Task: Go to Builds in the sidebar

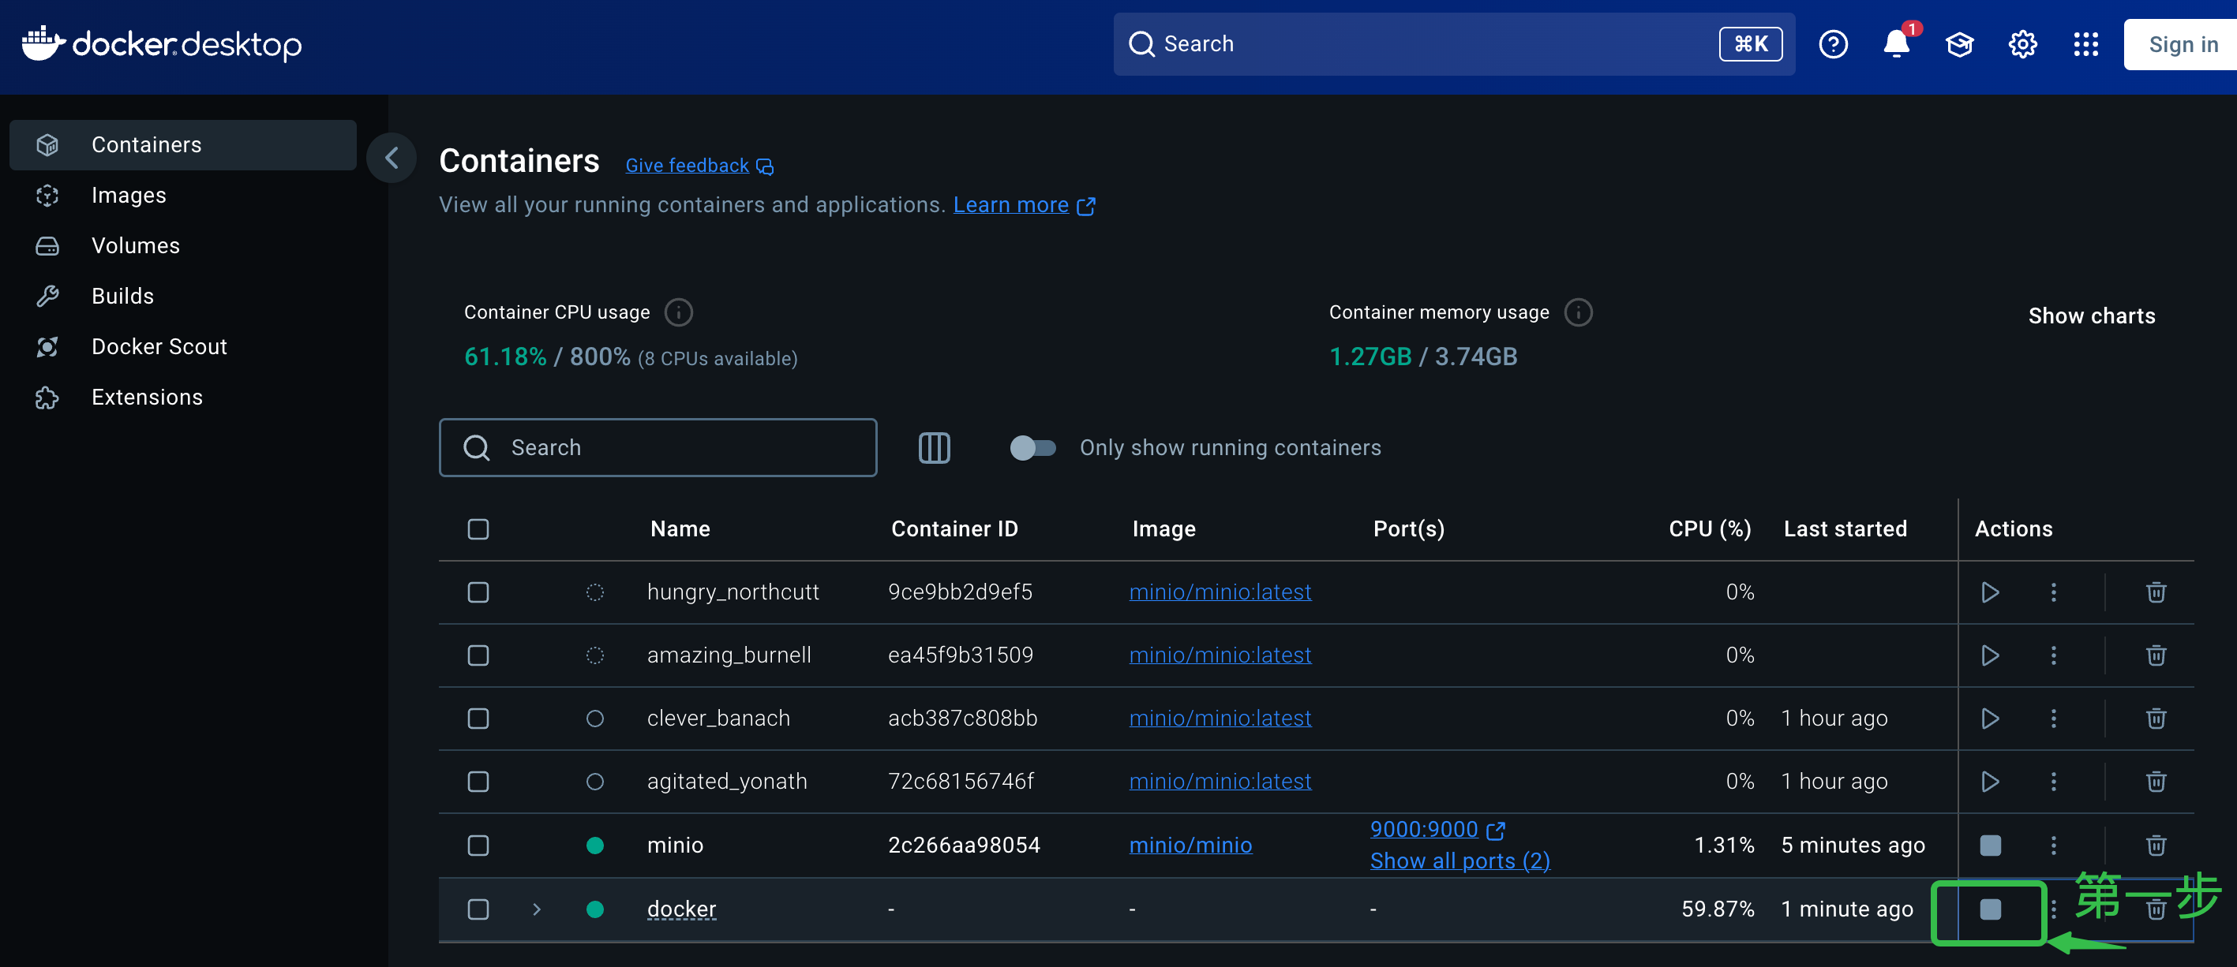Action: pyautogui.click(x=182, y=296)
